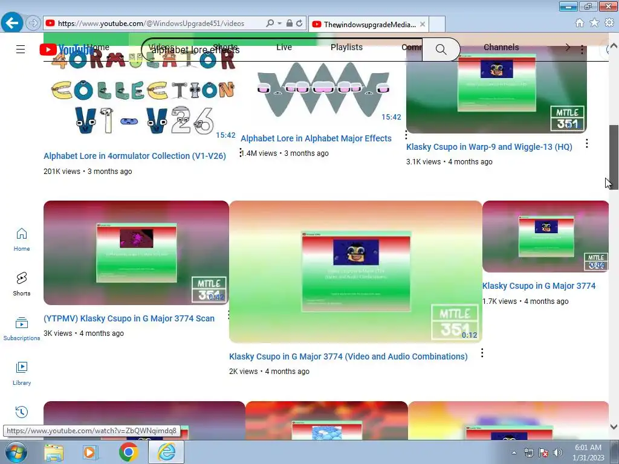The height and width of the screenshot is (464, 619).
Task: Go to Subscriptions in YouTube sidebar
Action: tap(22, 329)
